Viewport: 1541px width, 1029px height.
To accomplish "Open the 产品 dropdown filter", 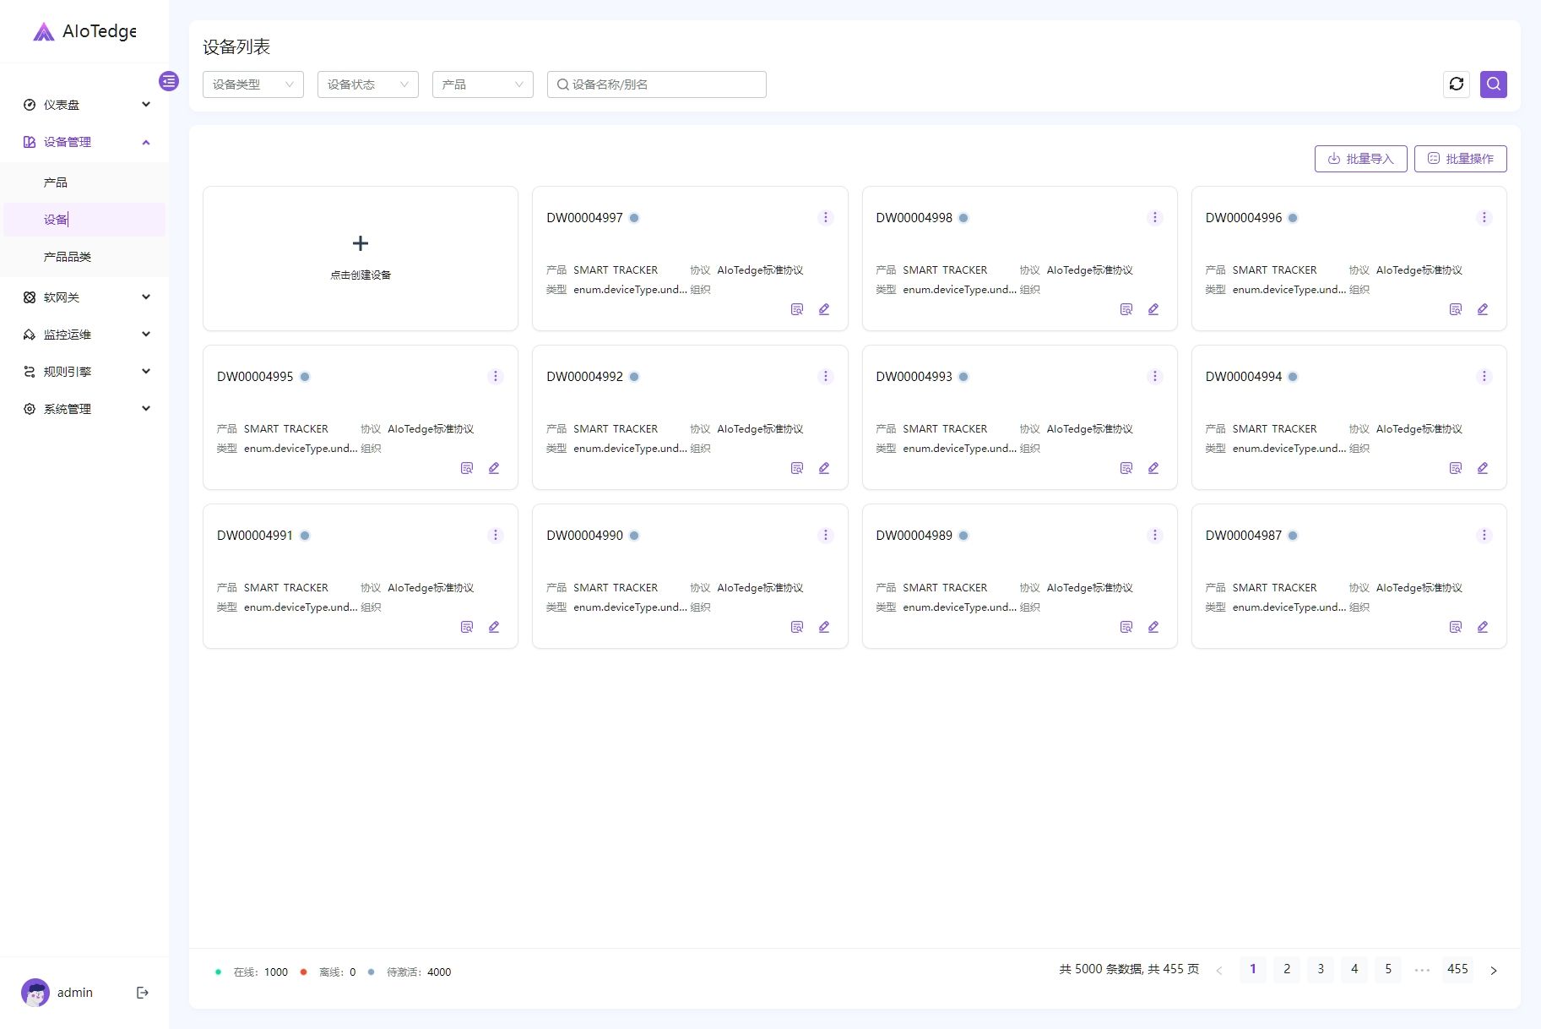I will click(483, 84).
